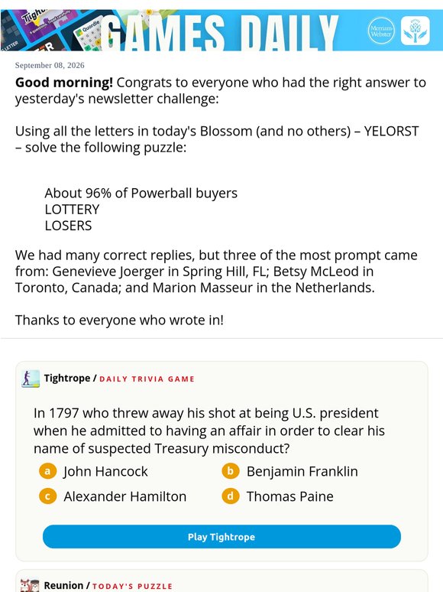Click the Games Daily banner headline

coord(221,32)
